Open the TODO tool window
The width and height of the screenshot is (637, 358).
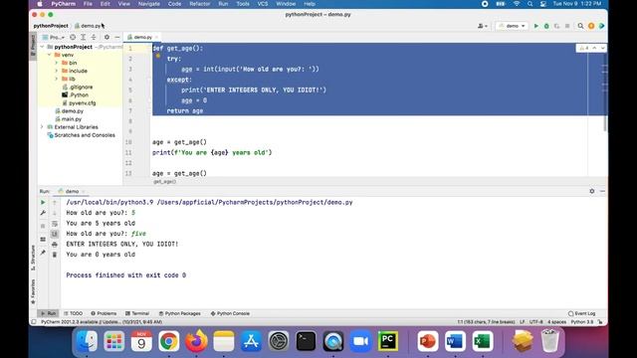click(73, 314)
